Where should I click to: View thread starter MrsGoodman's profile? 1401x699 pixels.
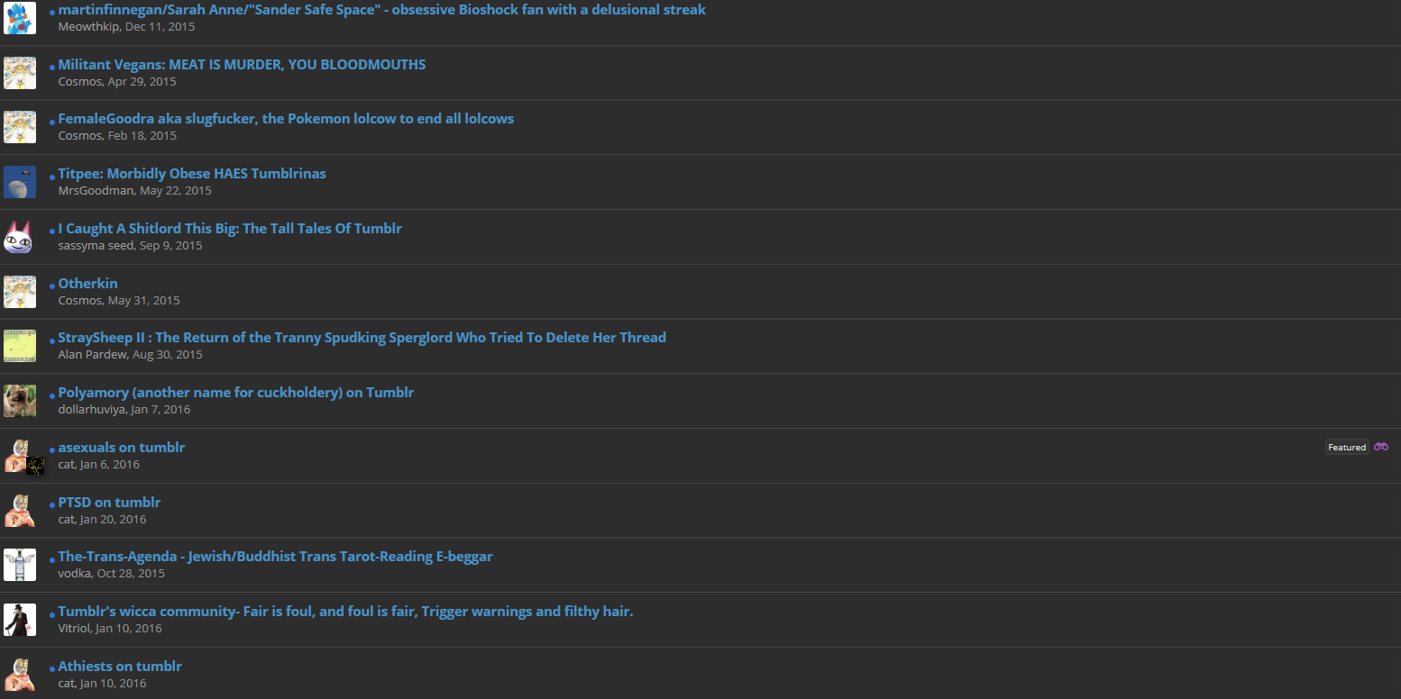(x=96, y=191)
